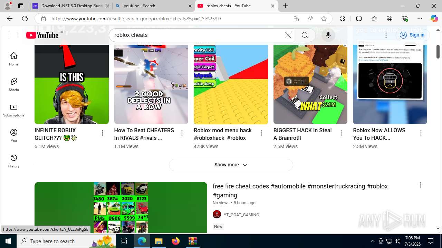Click the page vertical scrollbar thumb
Image resolution: width=442 pixels, height=248 pixels.
tap(438, 51)
